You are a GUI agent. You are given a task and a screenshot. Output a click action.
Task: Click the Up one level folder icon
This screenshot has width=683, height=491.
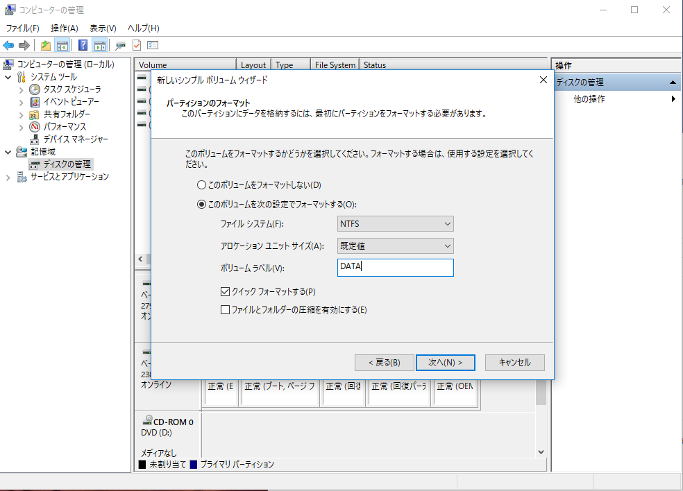(x=46, y=45)
